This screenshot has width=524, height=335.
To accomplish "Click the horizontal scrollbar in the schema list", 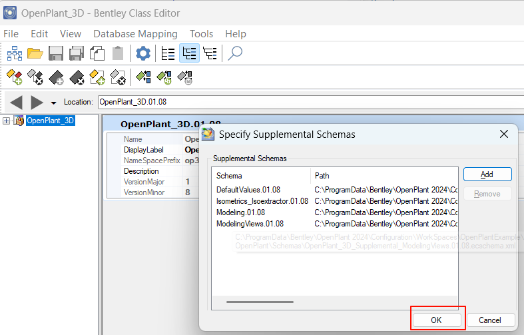I will click(260, 302).
